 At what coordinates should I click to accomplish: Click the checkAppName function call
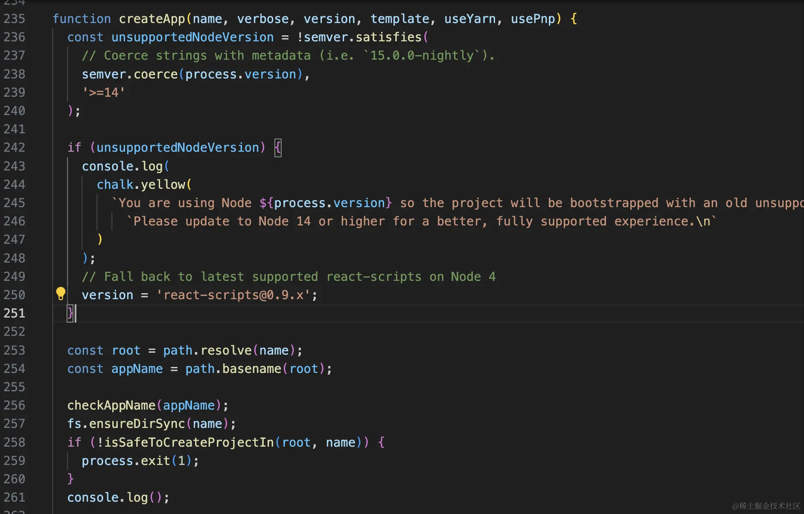point(111,405)
